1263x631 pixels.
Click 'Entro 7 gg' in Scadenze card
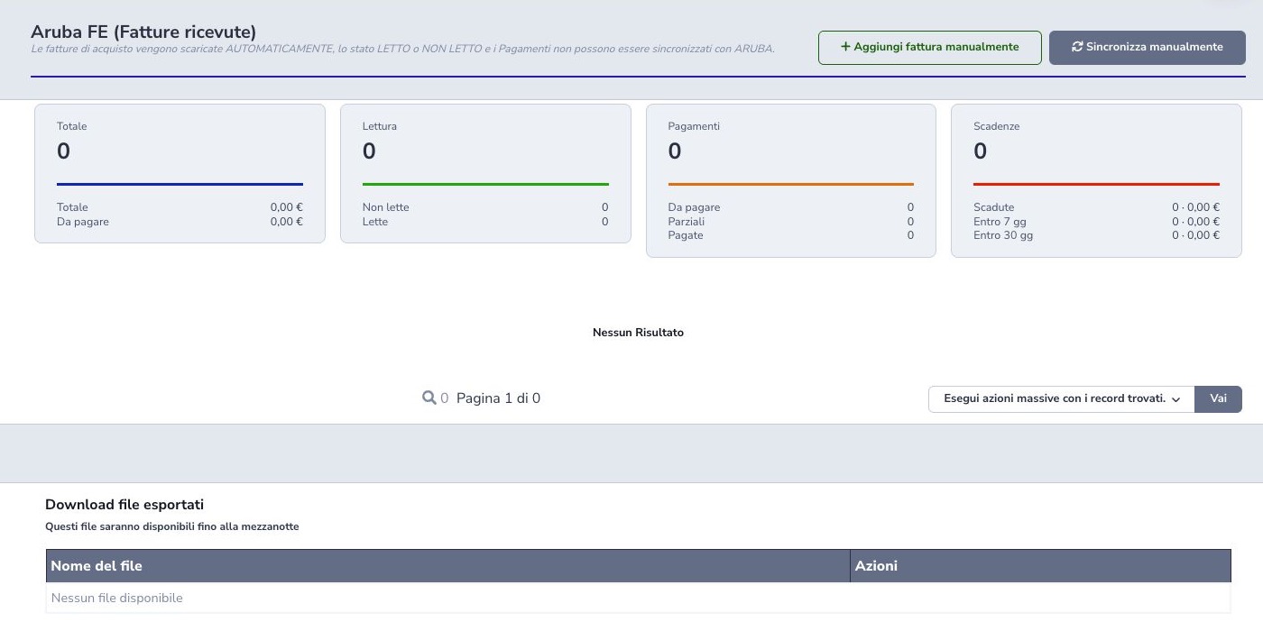[x=1096, y=222]
